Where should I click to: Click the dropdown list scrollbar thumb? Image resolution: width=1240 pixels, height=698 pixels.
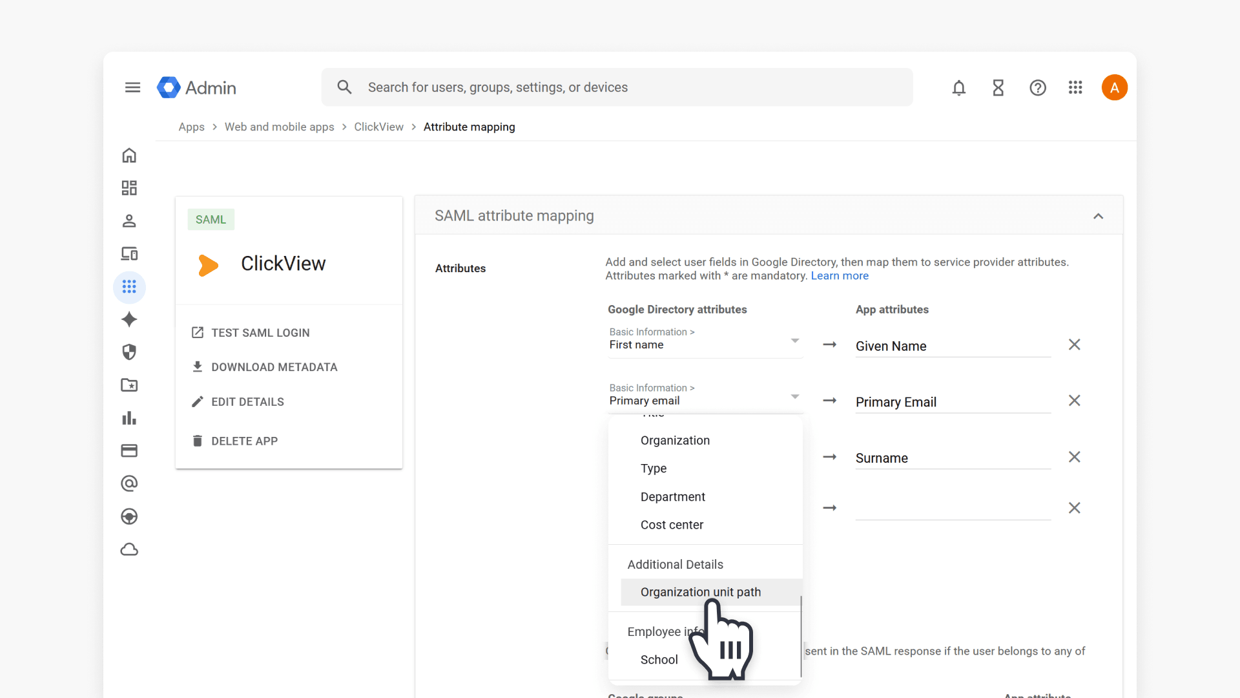pos(801,636)
